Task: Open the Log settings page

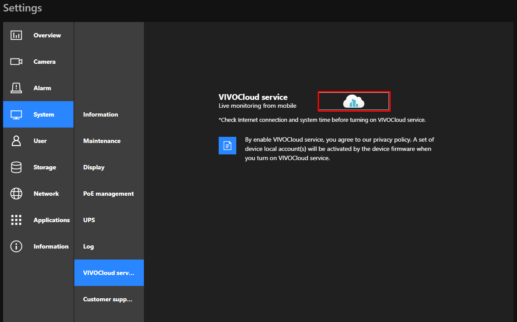Action: pyautogui.click(x=88, y=246)
